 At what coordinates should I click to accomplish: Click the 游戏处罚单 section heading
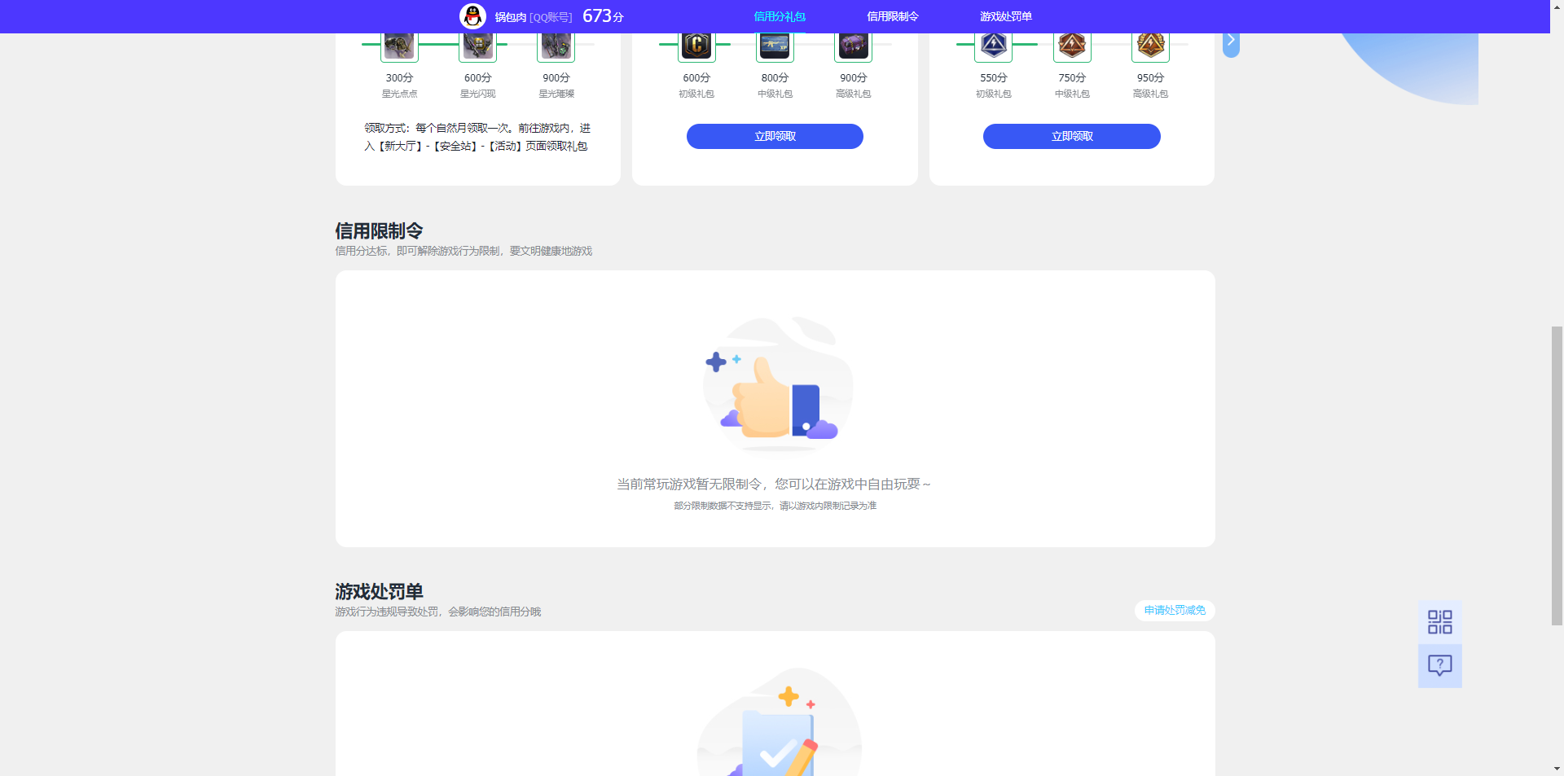[379, 591]
